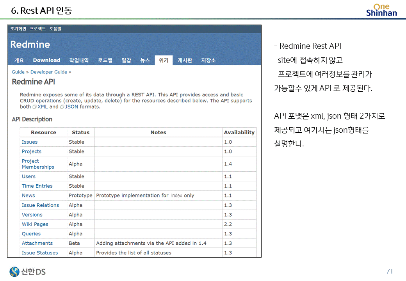This screenshot has height=281, width=406.
Task: Click the Resource column header
Action: click(x=43, y=132)
